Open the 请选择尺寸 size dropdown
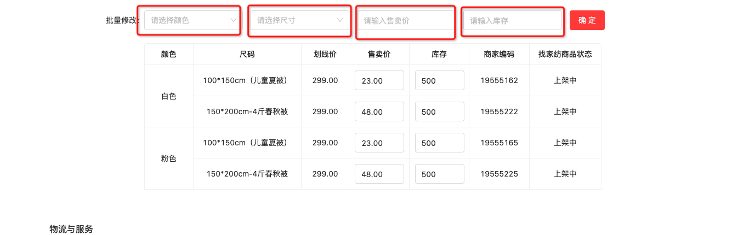732x235 pixels. point(300,20)
